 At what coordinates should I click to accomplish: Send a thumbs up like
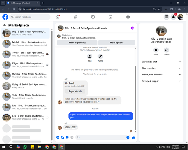coord(134,138)
